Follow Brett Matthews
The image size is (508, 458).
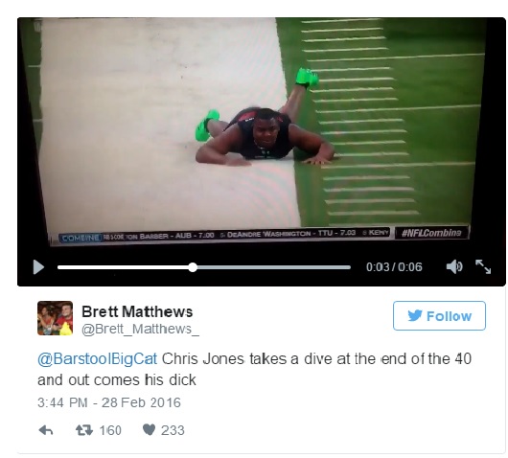click(439, 316)
